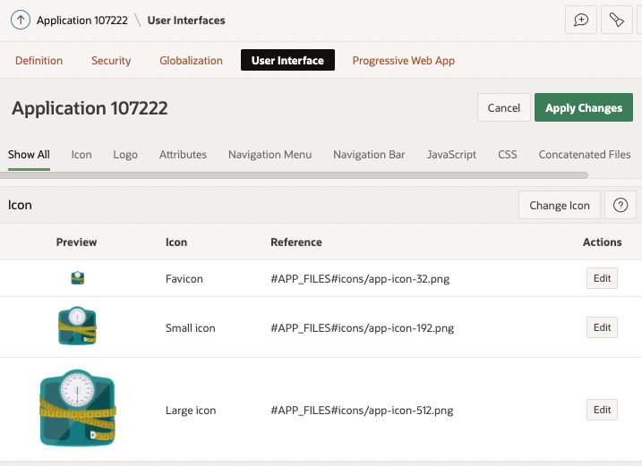Edit the Small icon entry
Screen dimensions: 642x466
click(x=602, y=327)
